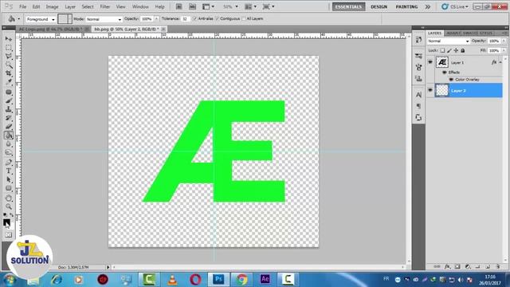Select Layer 2 thumbnail in Layers panel

441,90
